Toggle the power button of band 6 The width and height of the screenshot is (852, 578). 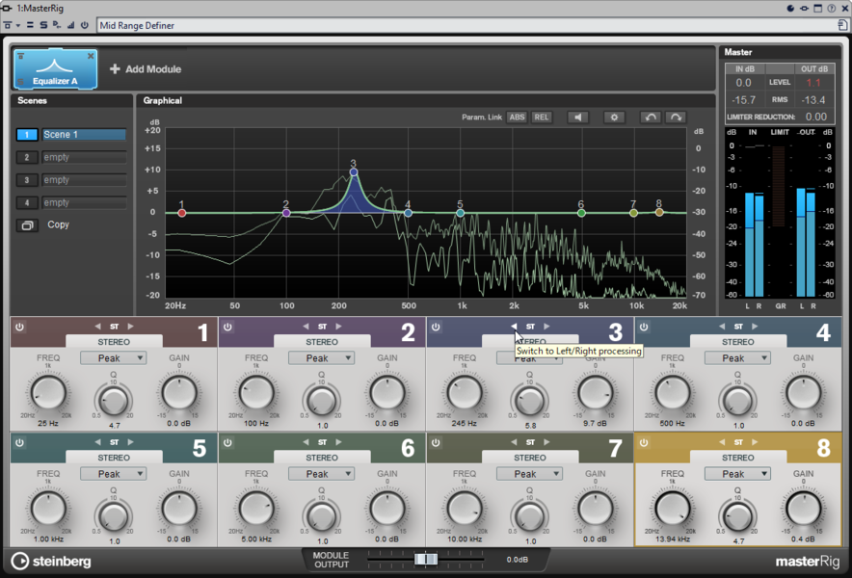[x=227, y=443]
